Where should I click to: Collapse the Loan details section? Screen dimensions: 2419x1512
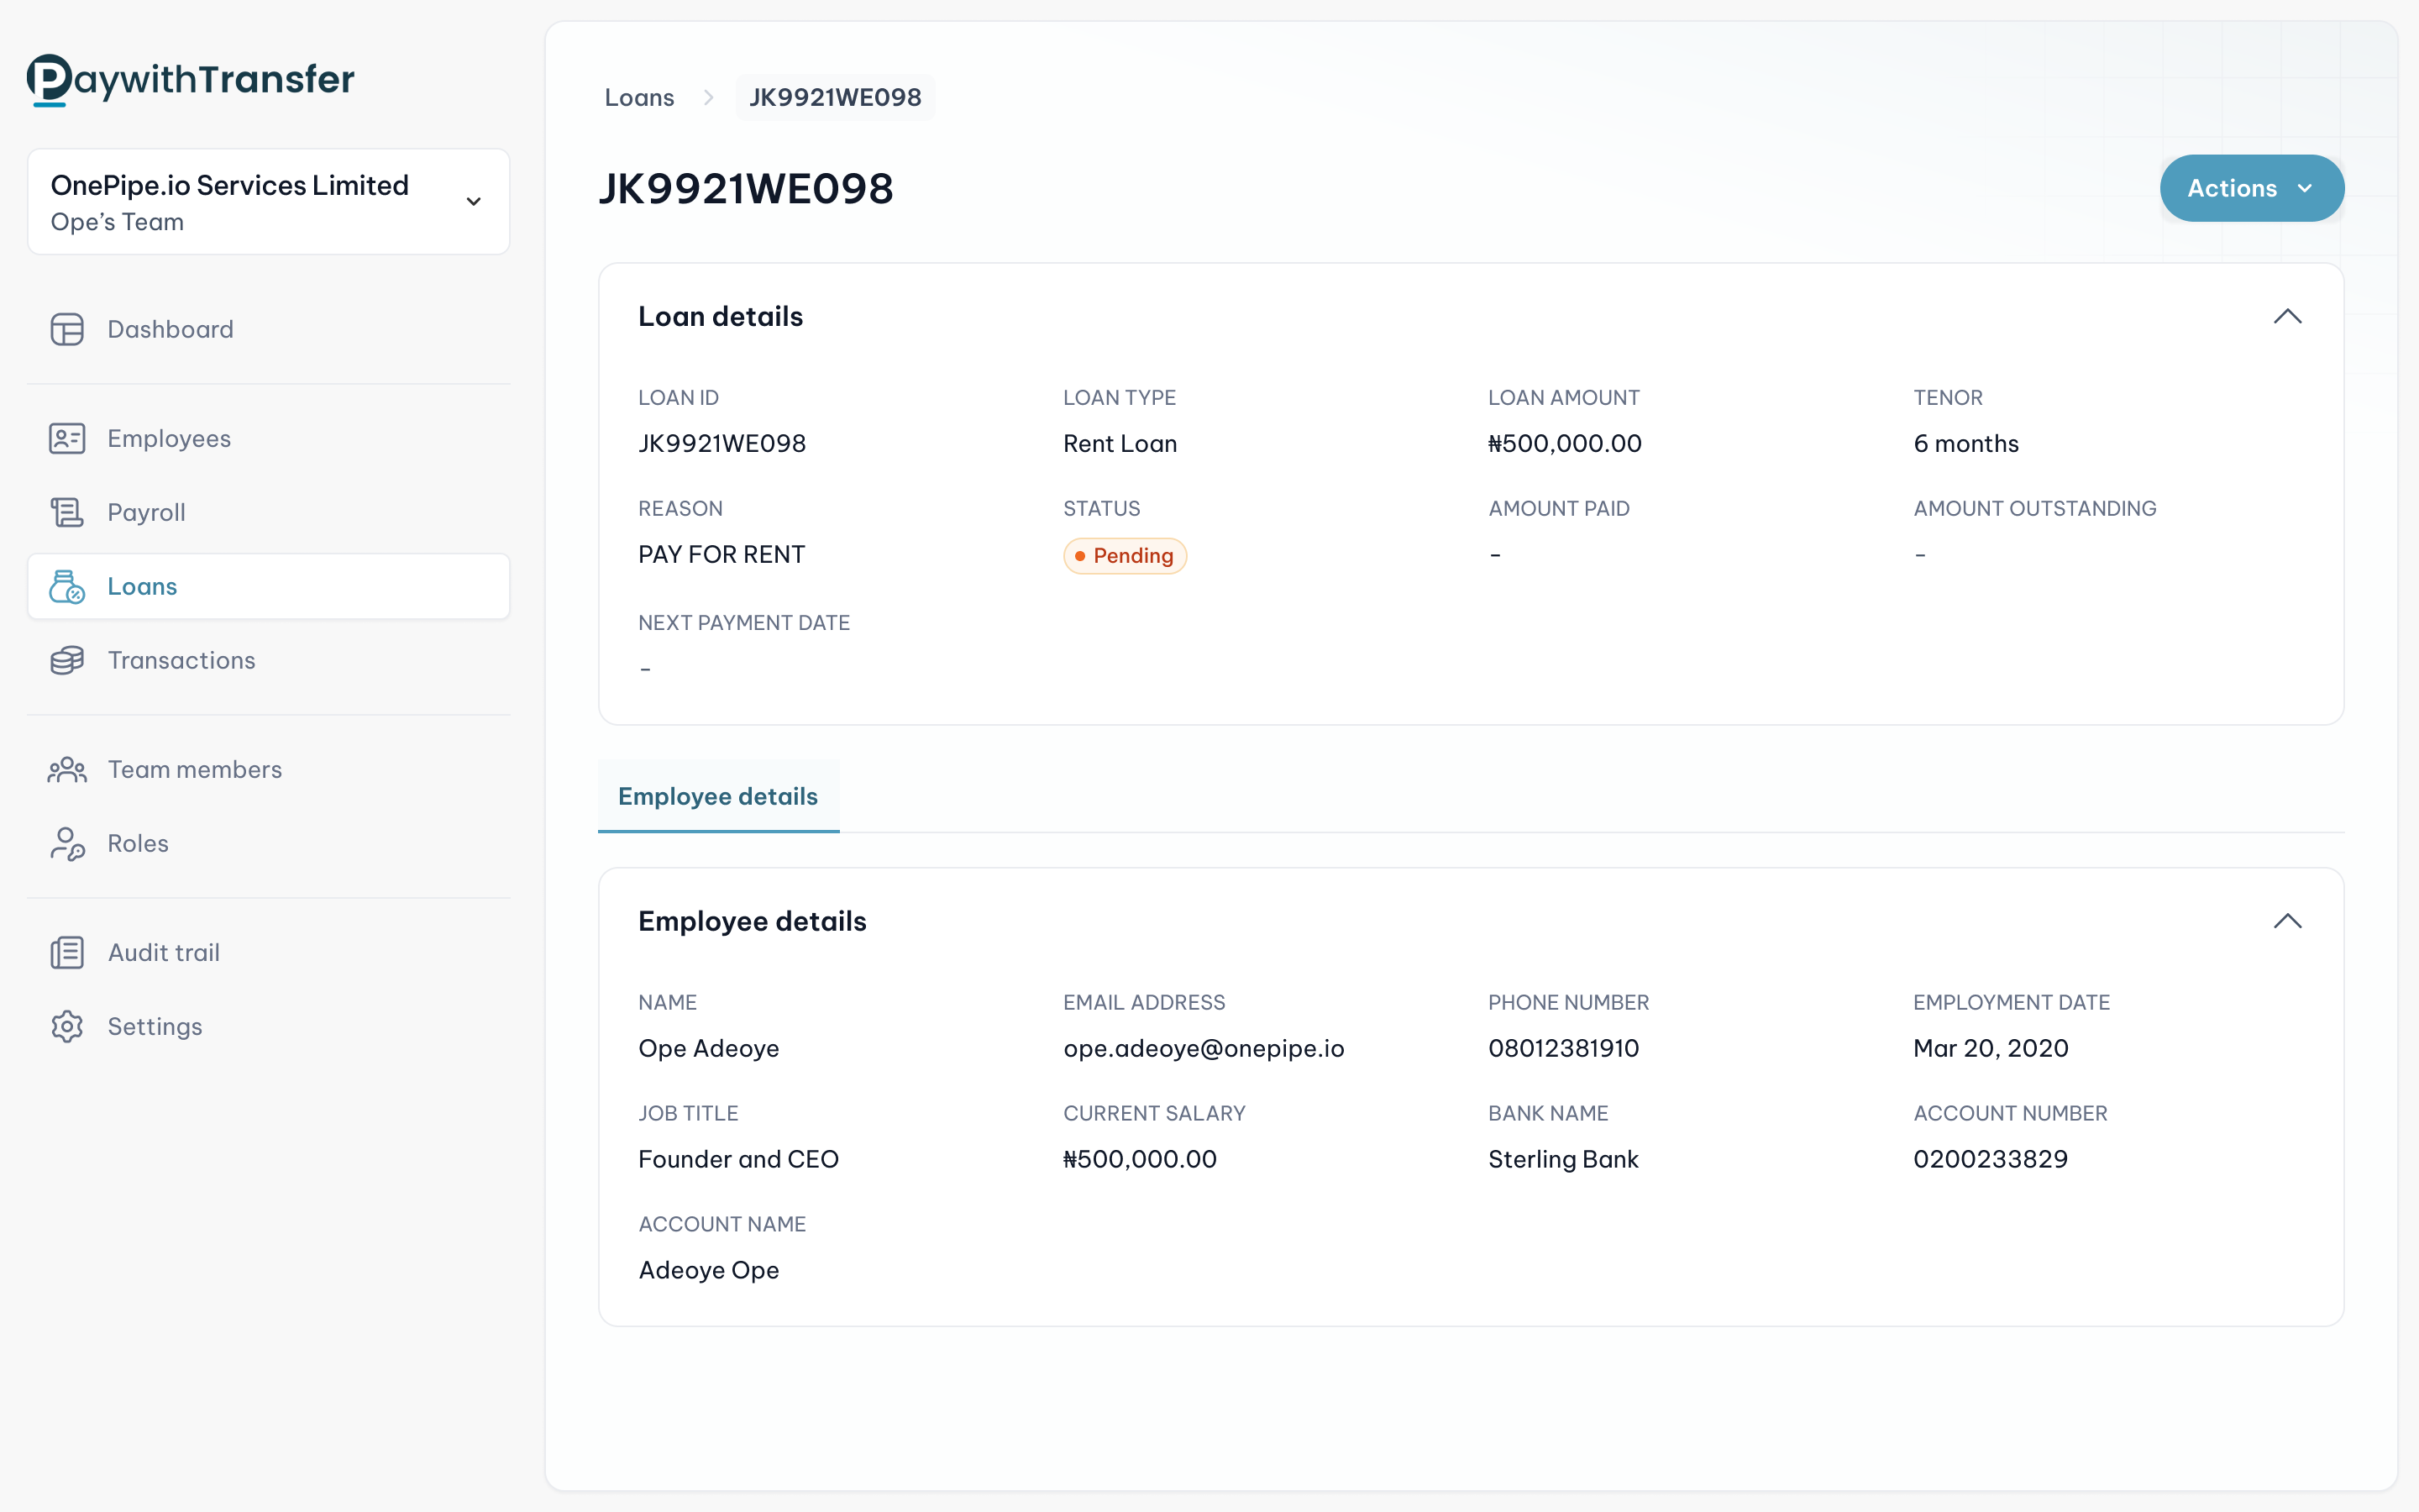click(x=2287, y=317)
